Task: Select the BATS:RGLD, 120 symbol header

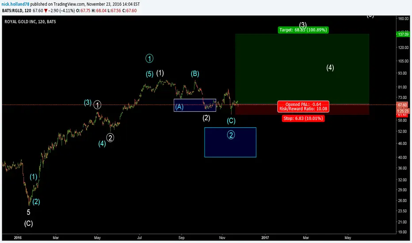Action: (x=16, y=11)
